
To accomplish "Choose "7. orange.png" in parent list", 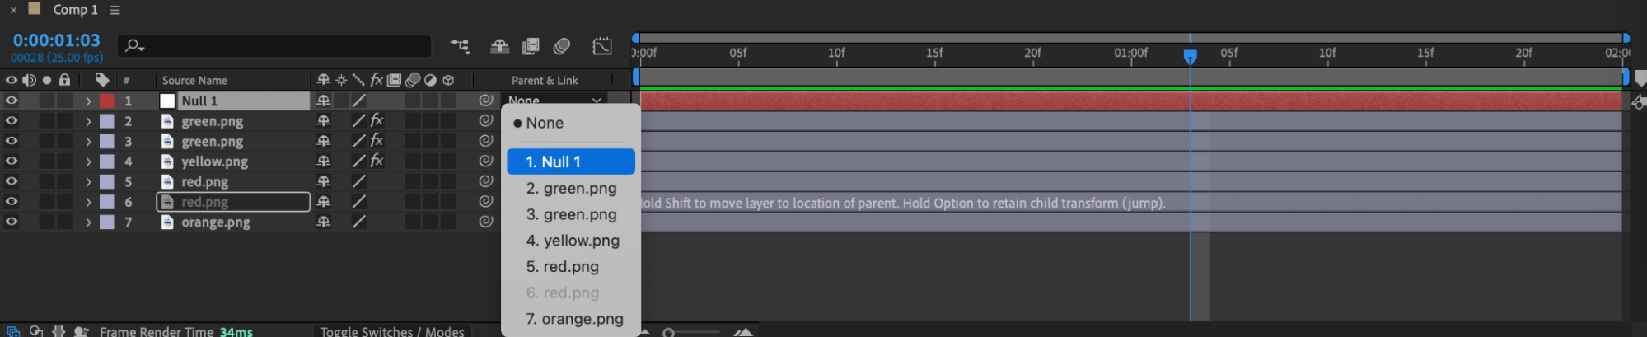I will coord(574,319).
